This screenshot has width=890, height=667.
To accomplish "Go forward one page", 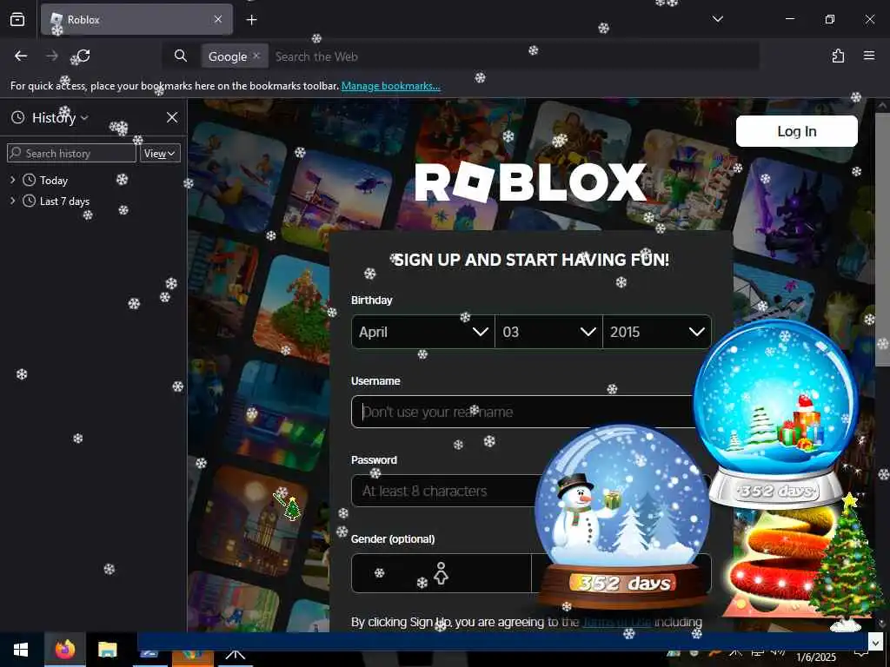I will click(52, 56).
